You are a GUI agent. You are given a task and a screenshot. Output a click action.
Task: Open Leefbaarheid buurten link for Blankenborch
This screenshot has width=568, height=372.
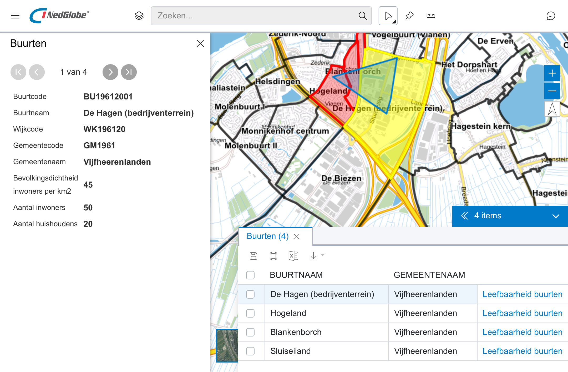coord(522,332)
